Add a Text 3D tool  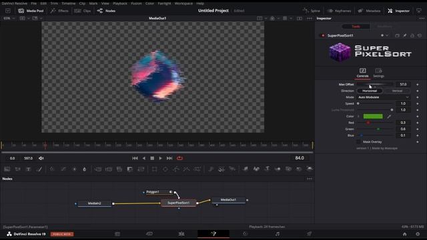click(x=267, y=169)
